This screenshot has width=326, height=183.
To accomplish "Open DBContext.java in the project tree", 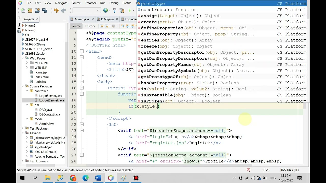I will click(x=49, y=114).
